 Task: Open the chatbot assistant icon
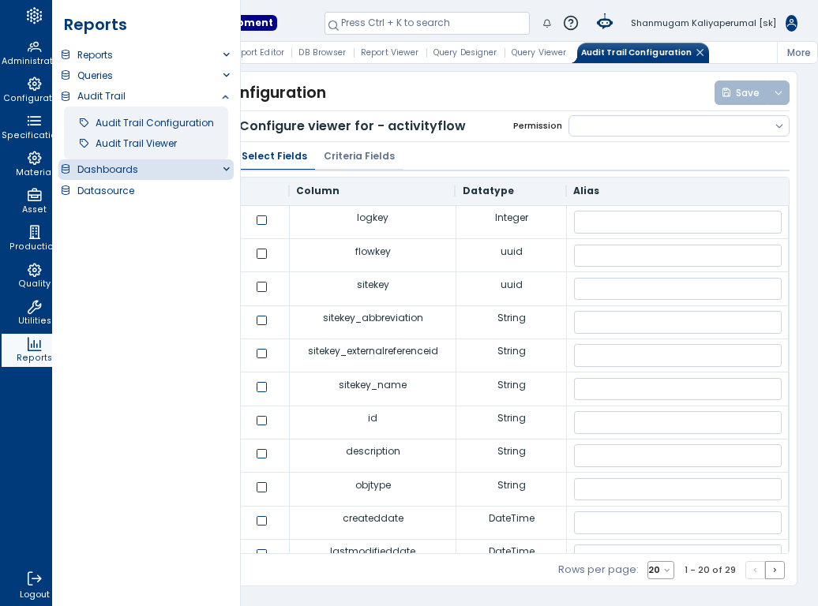pos(605,22)
